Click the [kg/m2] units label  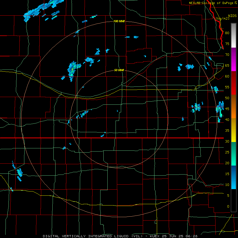click(x=222, y=19)
